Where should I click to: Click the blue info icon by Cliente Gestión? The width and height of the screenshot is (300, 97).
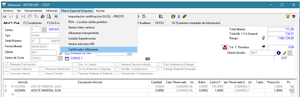pyautogui.click(x=279, y=53)
